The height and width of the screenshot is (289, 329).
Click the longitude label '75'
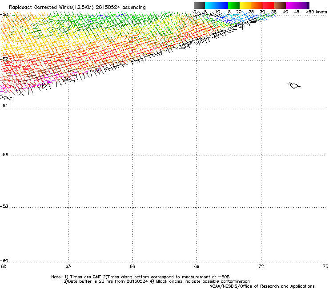tap(325, 266)
